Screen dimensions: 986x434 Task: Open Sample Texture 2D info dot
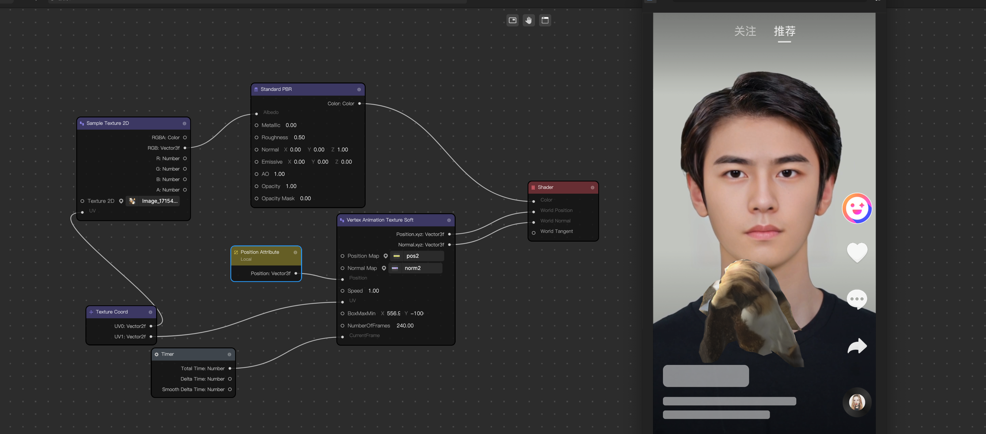tap(185, 123)
